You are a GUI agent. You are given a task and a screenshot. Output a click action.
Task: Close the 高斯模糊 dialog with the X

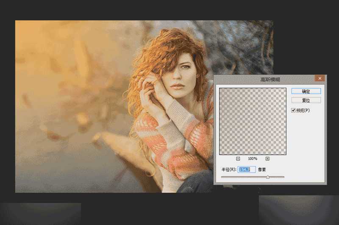[320, 78]
